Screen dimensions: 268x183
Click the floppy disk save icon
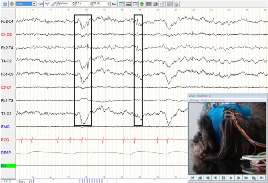point(169,4)
